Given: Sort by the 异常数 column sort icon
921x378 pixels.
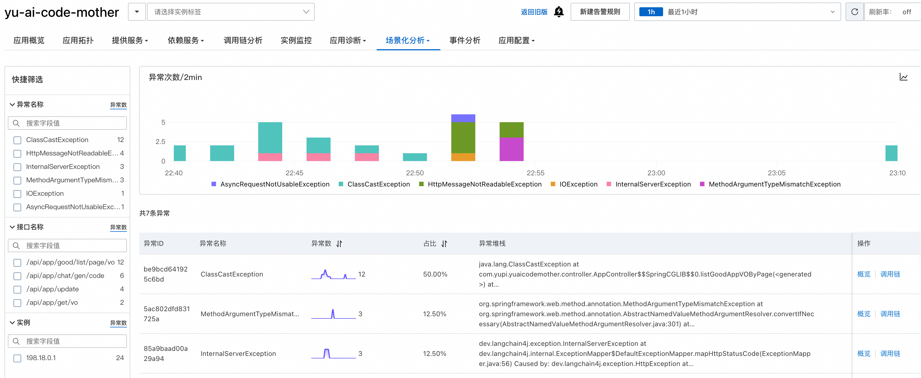Looking at the screenshot, I should pos(339,244).
